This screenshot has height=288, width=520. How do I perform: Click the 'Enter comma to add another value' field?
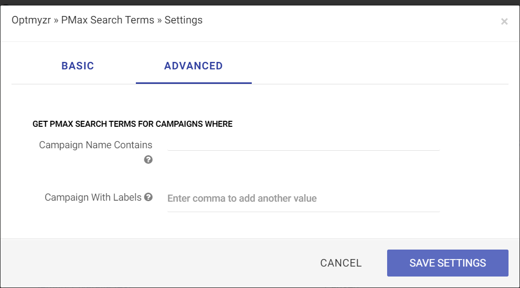[x=303, y=198]
